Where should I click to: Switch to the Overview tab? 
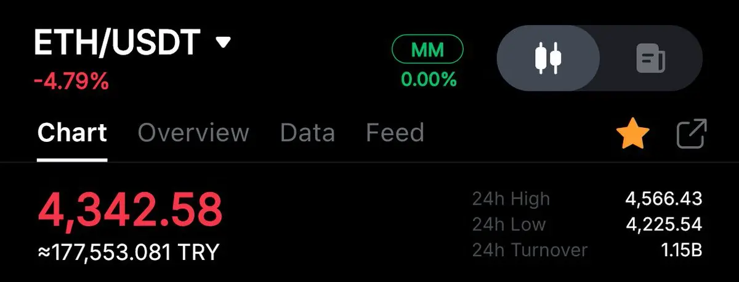[x=193, y=133]
